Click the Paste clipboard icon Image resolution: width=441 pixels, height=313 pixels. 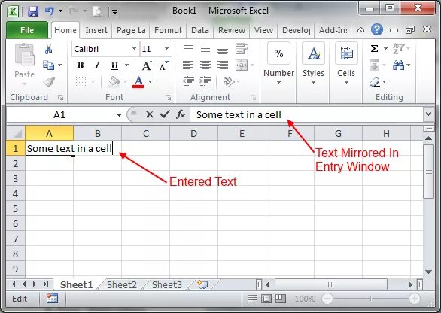pyautogui.click(x=25, y=55)
